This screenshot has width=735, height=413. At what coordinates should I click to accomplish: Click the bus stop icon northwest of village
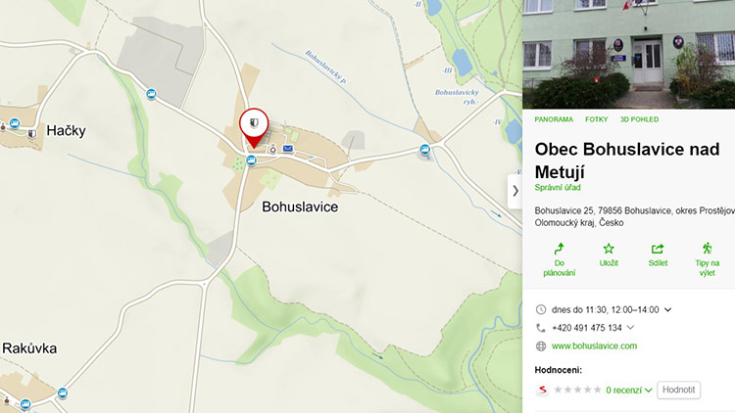(x=151, y=94)
